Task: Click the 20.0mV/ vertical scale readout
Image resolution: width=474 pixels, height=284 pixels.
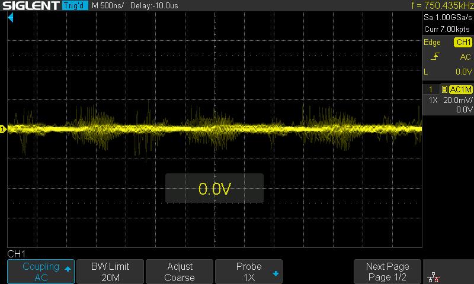Action: coord(457,100)
